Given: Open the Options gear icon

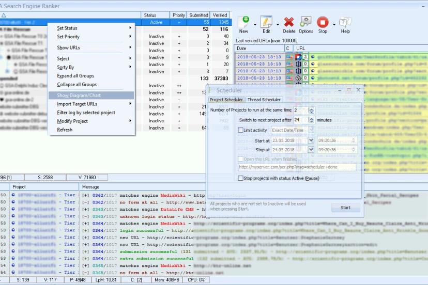Looking at the screenshot, I should tap(305, 22).
